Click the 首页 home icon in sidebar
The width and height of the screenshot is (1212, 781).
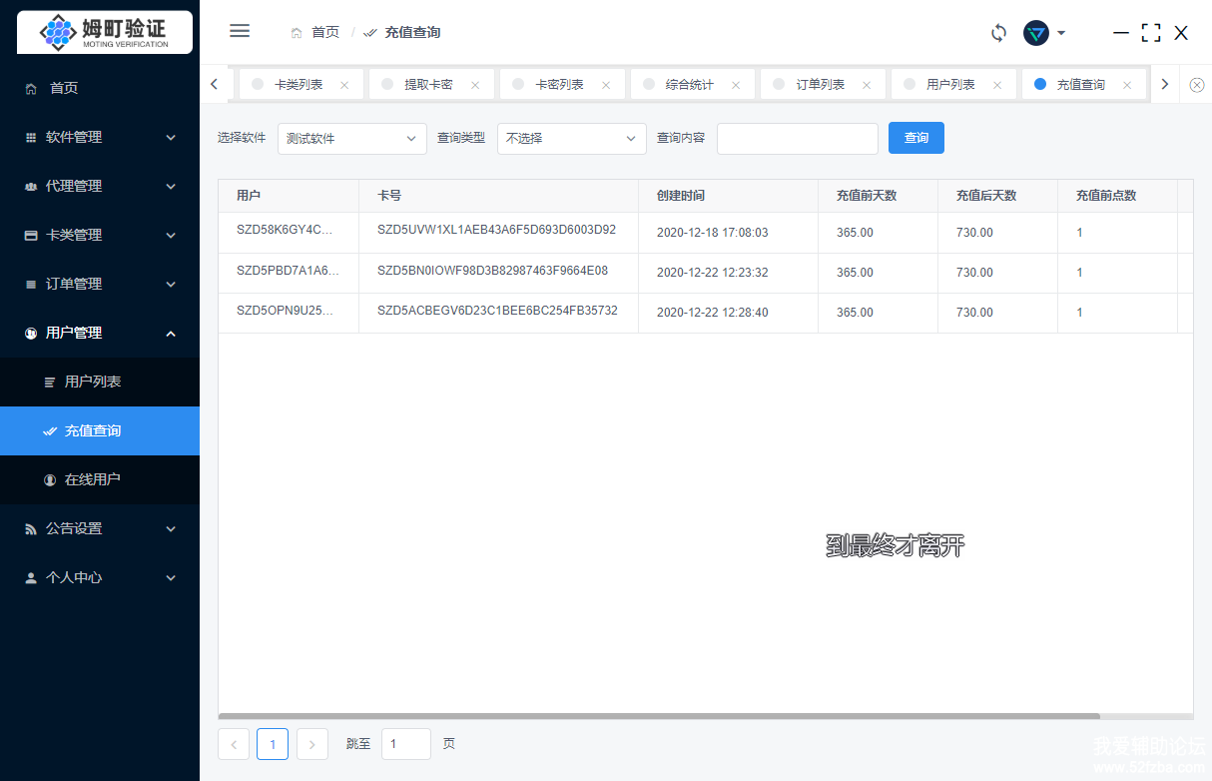(x=32, y=88)
